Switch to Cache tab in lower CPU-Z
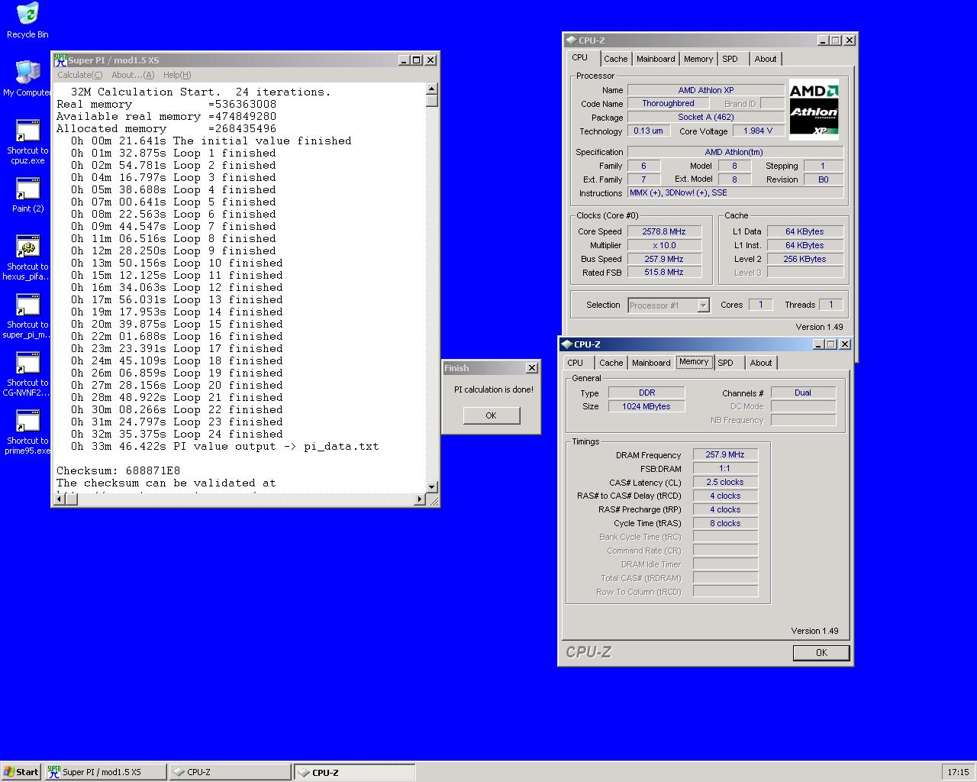Viewport: 977px width, 782px height. tap(611, 363)
